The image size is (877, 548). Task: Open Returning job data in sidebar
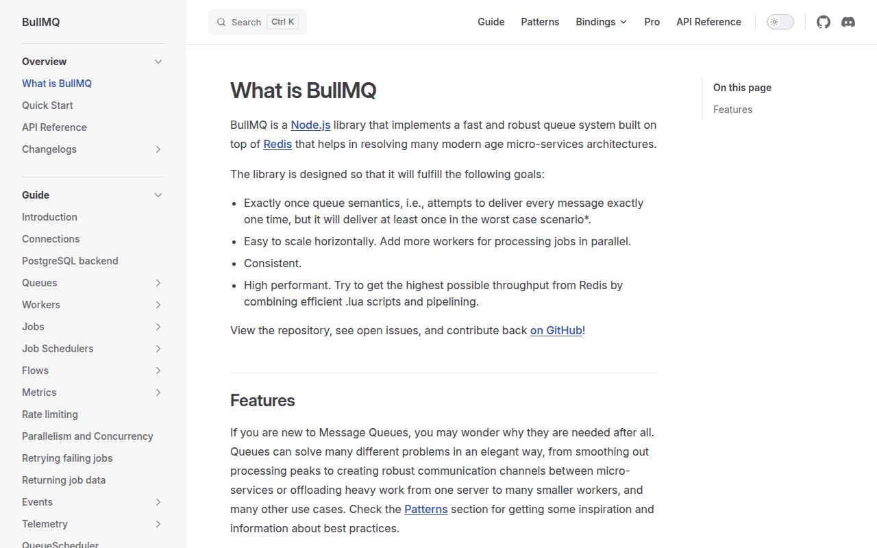[64, 480]
